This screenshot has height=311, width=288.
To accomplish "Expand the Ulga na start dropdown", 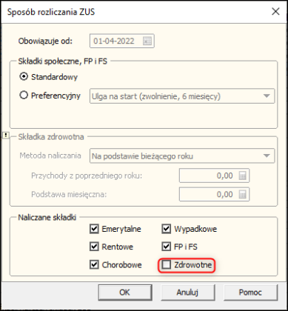I will [182, 96].
